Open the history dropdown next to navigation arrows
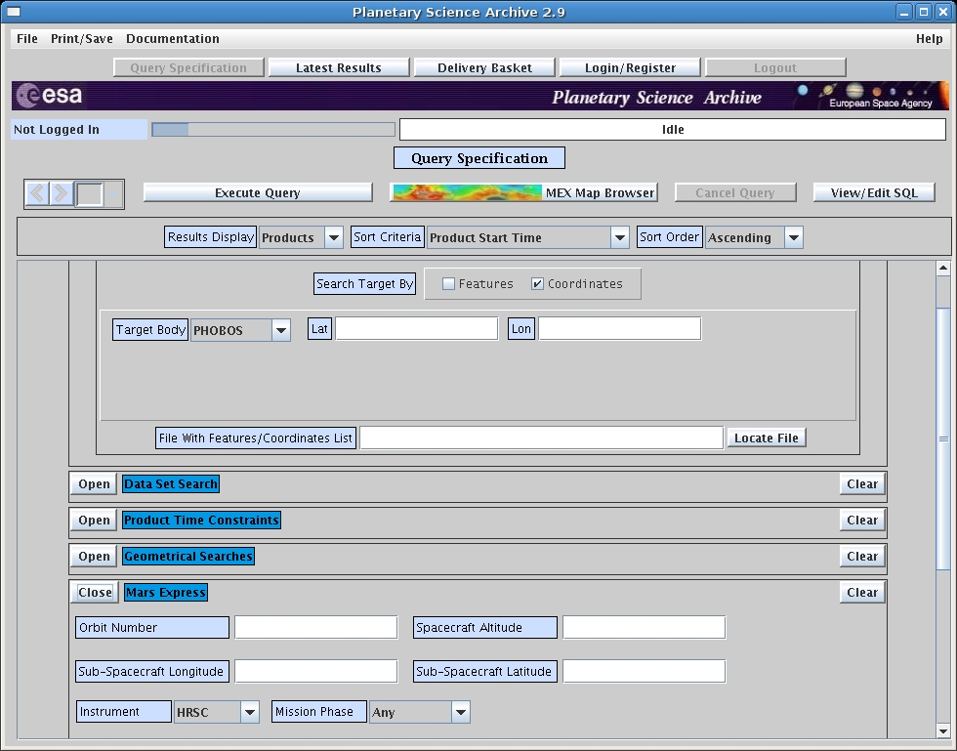Screen dimensions: 957x751 [x=113, y=194]
